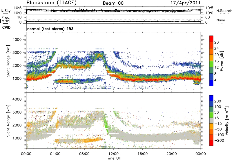Click 'normal (fast stereo) 153' text

click(50, 29)
